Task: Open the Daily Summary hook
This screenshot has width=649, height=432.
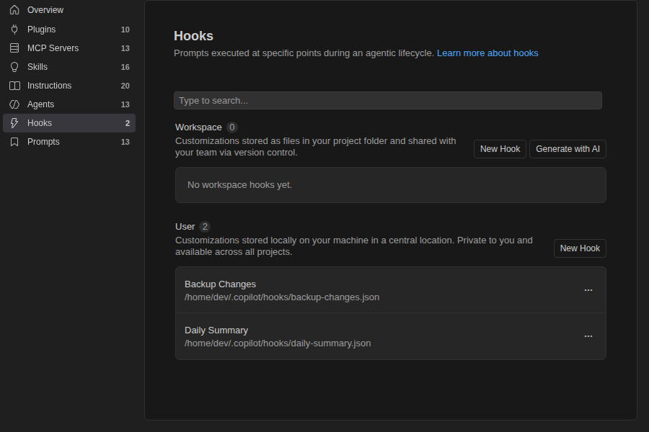Action: point(391,336)
